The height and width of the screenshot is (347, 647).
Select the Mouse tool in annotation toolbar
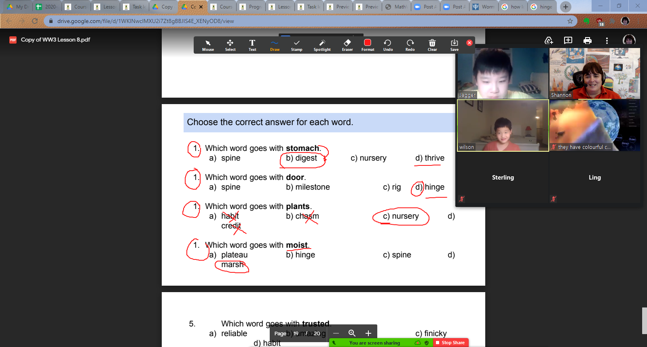(208, 45)
